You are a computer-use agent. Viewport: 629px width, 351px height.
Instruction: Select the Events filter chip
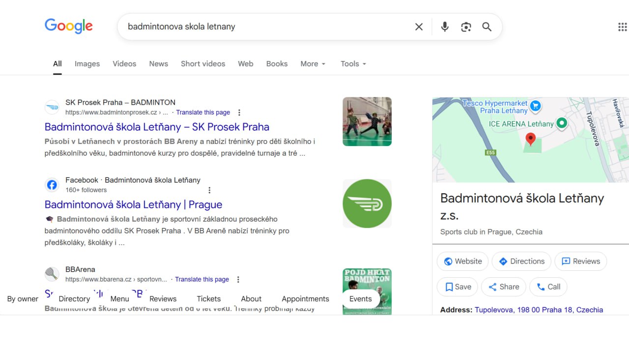point(360,299)
